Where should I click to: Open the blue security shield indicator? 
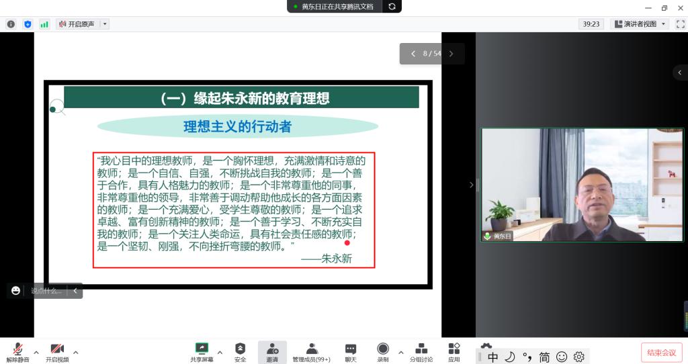pos(28,24)
